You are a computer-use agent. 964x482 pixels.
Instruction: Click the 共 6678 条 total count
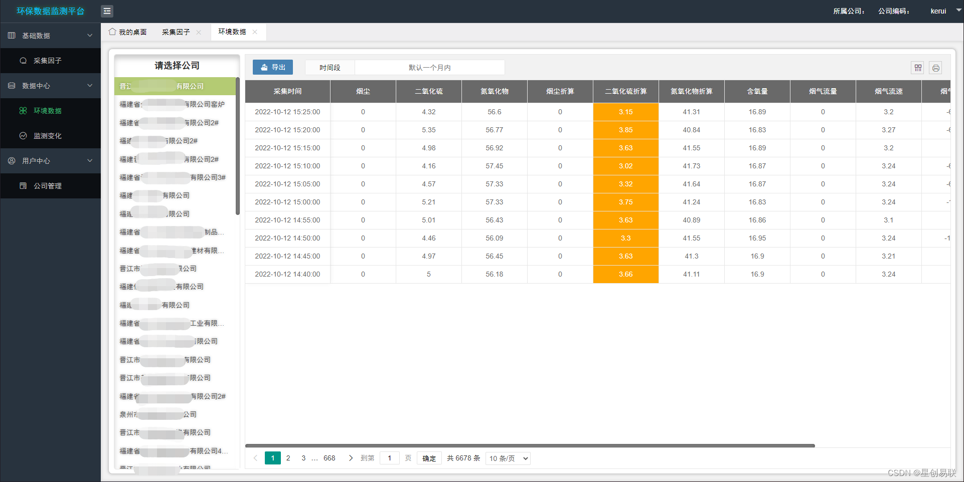(x=463, y=458)
